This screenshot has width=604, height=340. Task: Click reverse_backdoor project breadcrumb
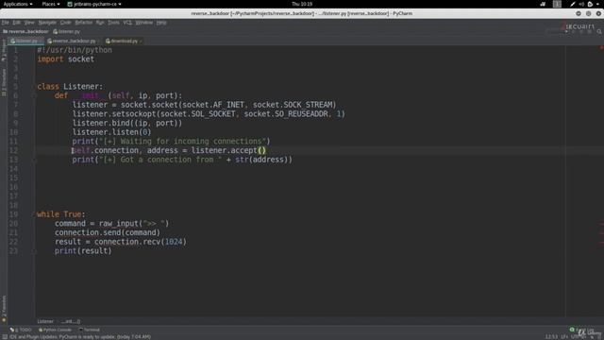[25, 31]
